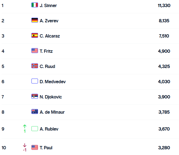Image resolution: width=179 pixels, height=155 pixels.
Task: Click Sinner's 11,330 points value
Action: pos(164,5)
